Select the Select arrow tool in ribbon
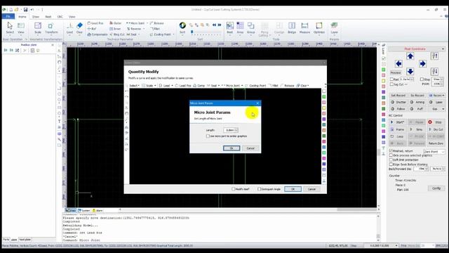 pos(10,28)
